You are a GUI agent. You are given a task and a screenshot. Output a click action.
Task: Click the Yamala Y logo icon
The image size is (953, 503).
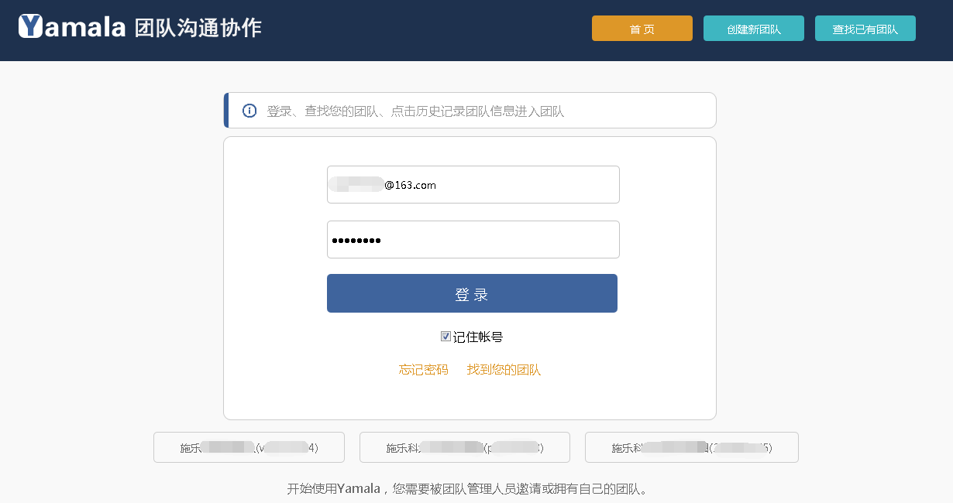[x=30, y=26]
